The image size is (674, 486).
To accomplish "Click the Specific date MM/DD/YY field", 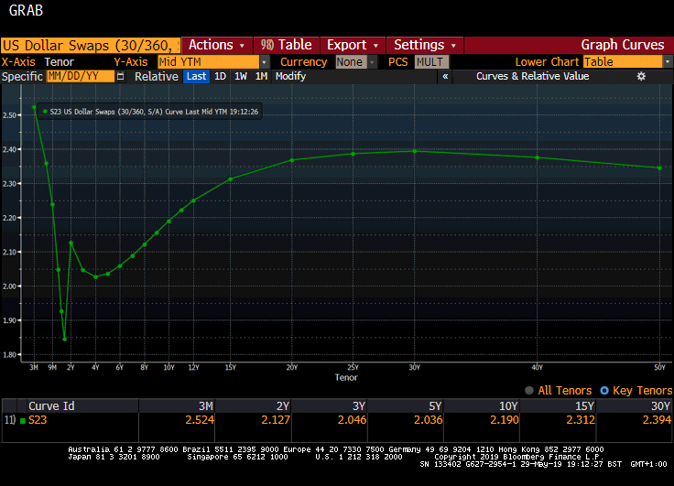I will (x=78, y=77).
